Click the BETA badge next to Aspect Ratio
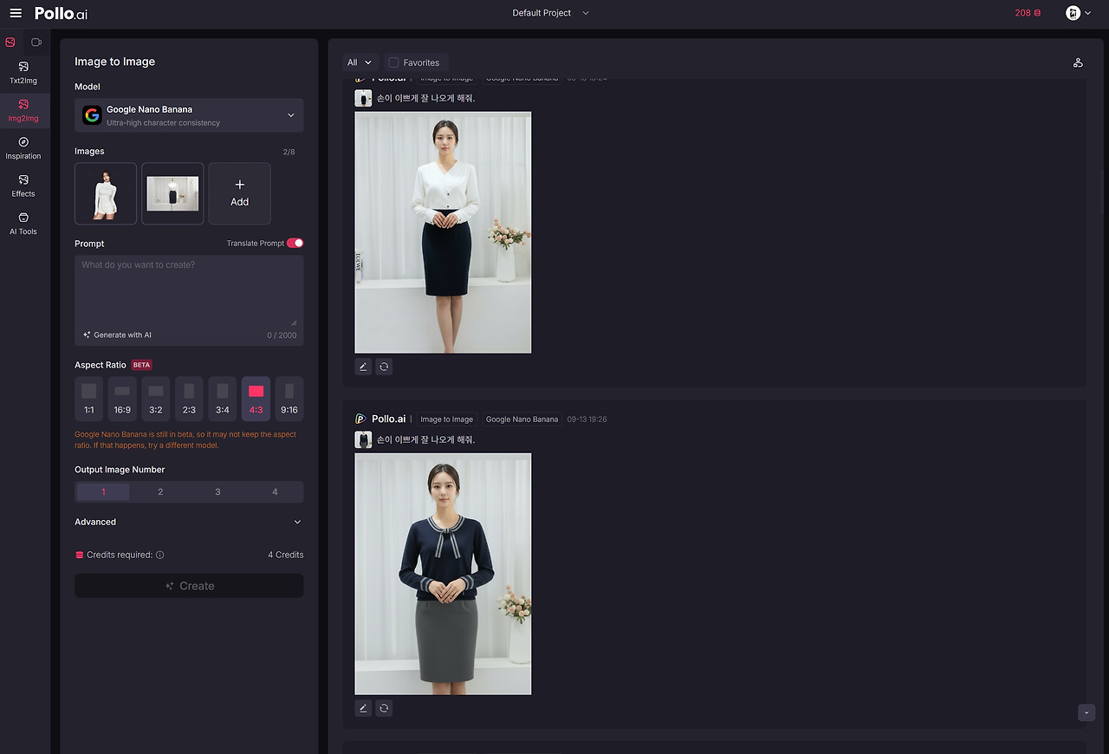 click(141, 365)
